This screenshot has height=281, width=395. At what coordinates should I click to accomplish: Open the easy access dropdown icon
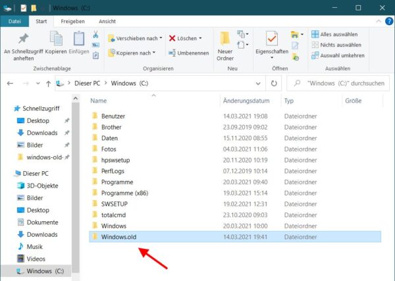[x=243, y=45]
